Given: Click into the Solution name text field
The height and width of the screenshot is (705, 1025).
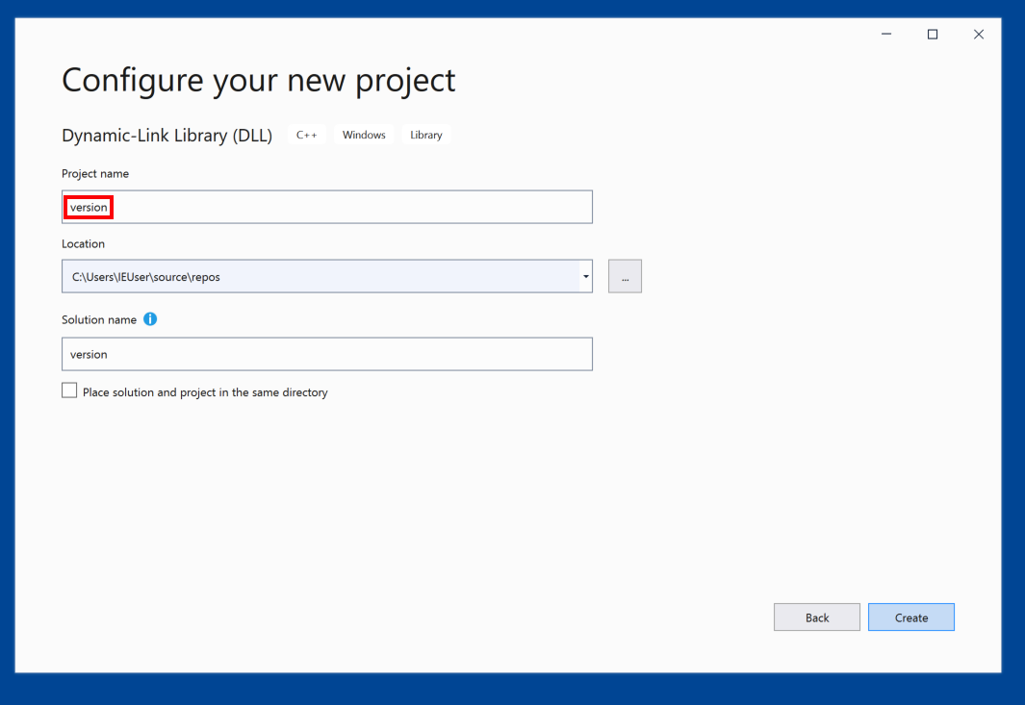Looking at the screenshot, I should point(326,354).
